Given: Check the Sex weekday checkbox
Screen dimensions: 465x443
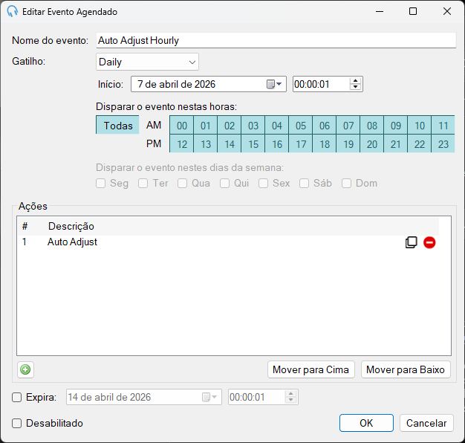Looking at the screenshot, I should pos(263,183).
